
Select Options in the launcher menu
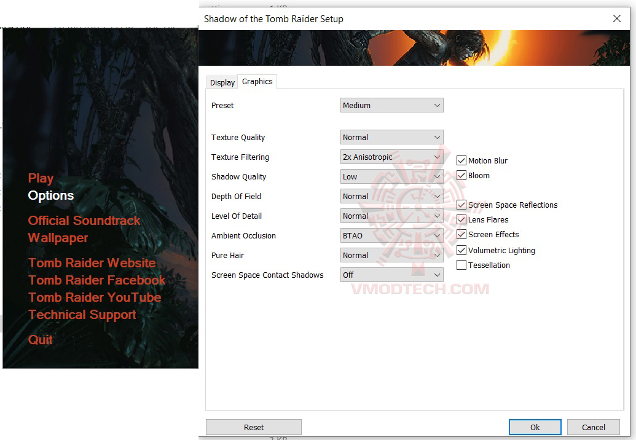51,195
